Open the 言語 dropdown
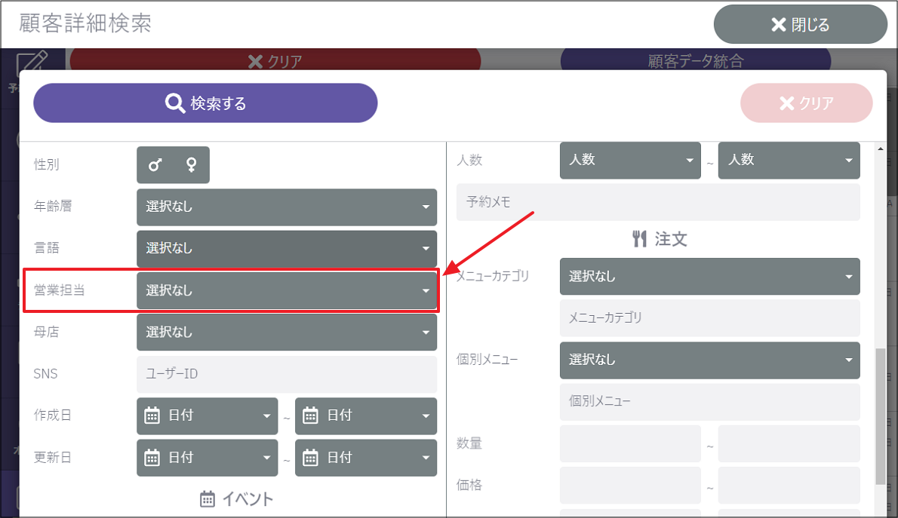 click(x=286, y=248)
